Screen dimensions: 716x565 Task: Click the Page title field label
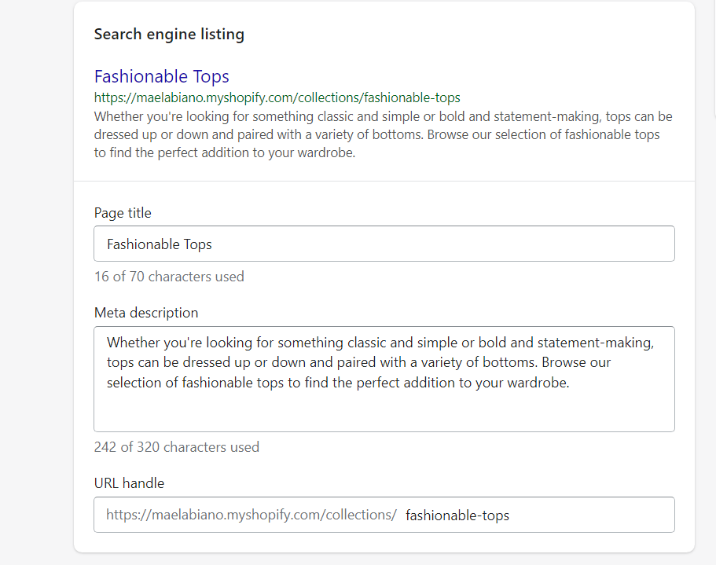click(x=123, y=213)
